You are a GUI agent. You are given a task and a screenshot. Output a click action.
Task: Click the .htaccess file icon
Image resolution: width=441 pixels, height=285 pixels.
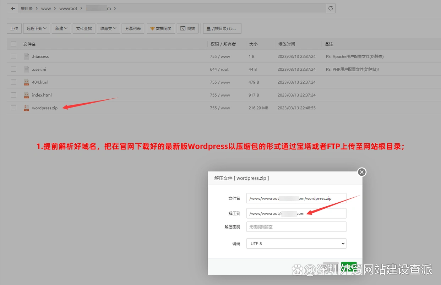[x=27, y=56]
